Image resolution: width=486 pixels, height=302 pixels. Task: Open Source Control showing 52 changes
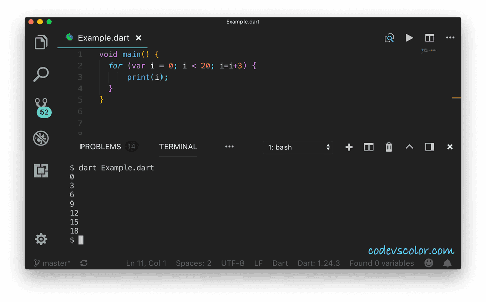tap(41, 107)
